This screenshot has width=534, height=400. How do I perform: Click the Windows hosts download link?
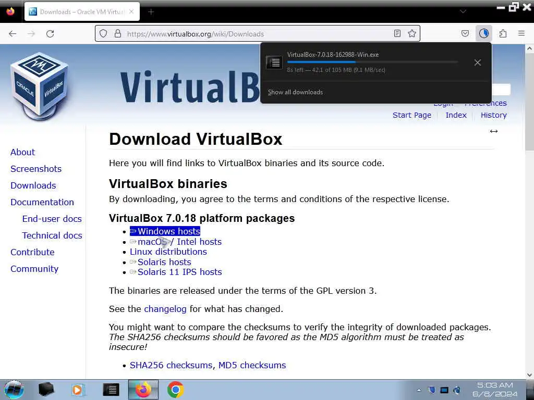(165, 231)
